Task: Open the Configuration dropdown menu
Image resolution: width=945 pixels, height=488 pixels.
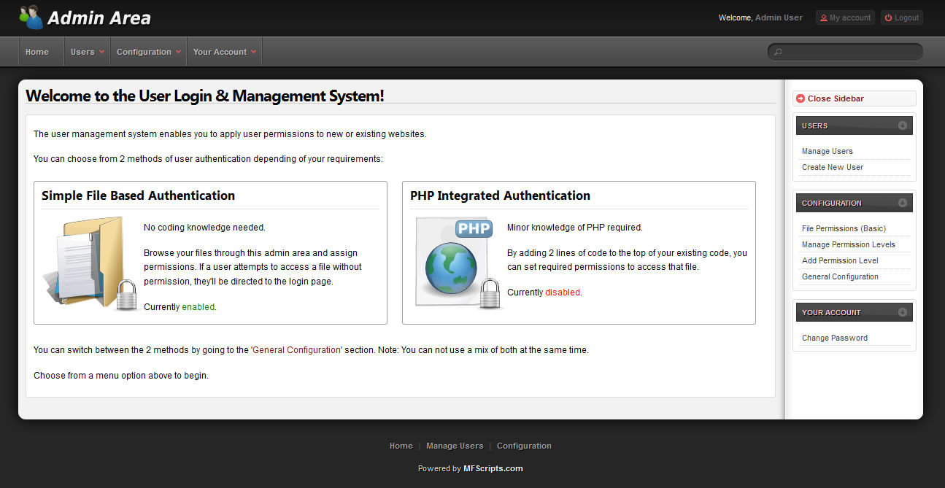Action: click(148, 52)
